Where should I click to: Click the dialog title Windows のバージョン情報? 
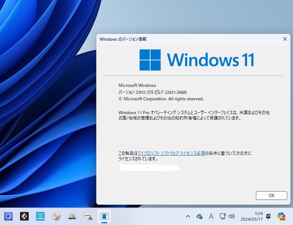(123, 39)
